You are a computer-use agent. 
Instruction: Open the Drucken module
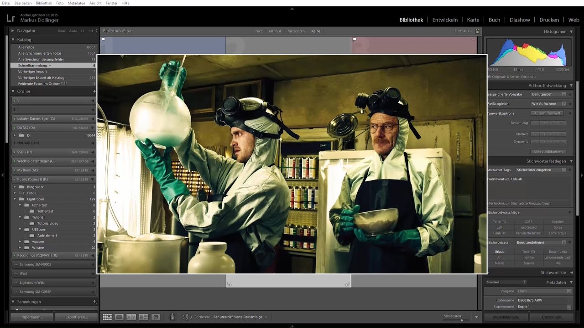coord(549,20)
